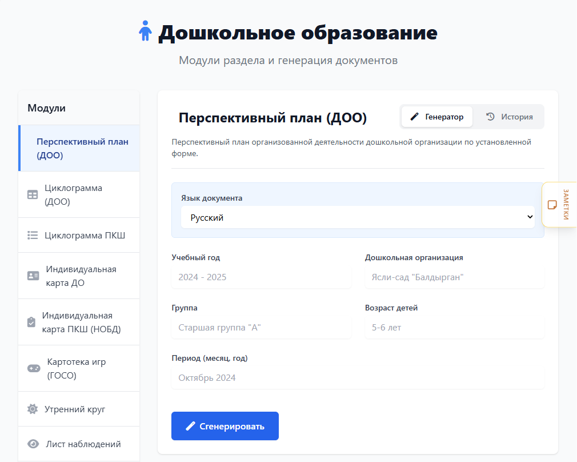Focus the Учебный год input field
577x462 pixels.
point(261,277)
